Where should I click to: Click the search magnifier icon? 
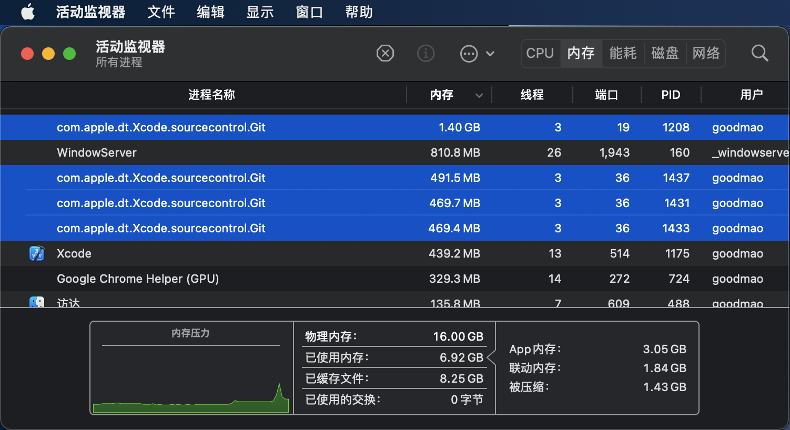point(760,53)
